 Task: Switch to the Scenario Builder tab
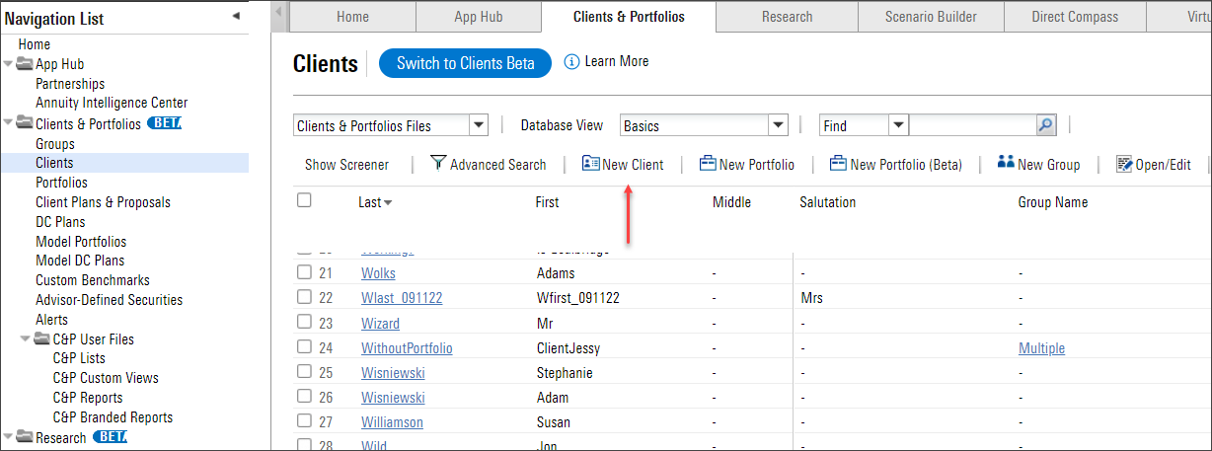click(x=931, y=17)
